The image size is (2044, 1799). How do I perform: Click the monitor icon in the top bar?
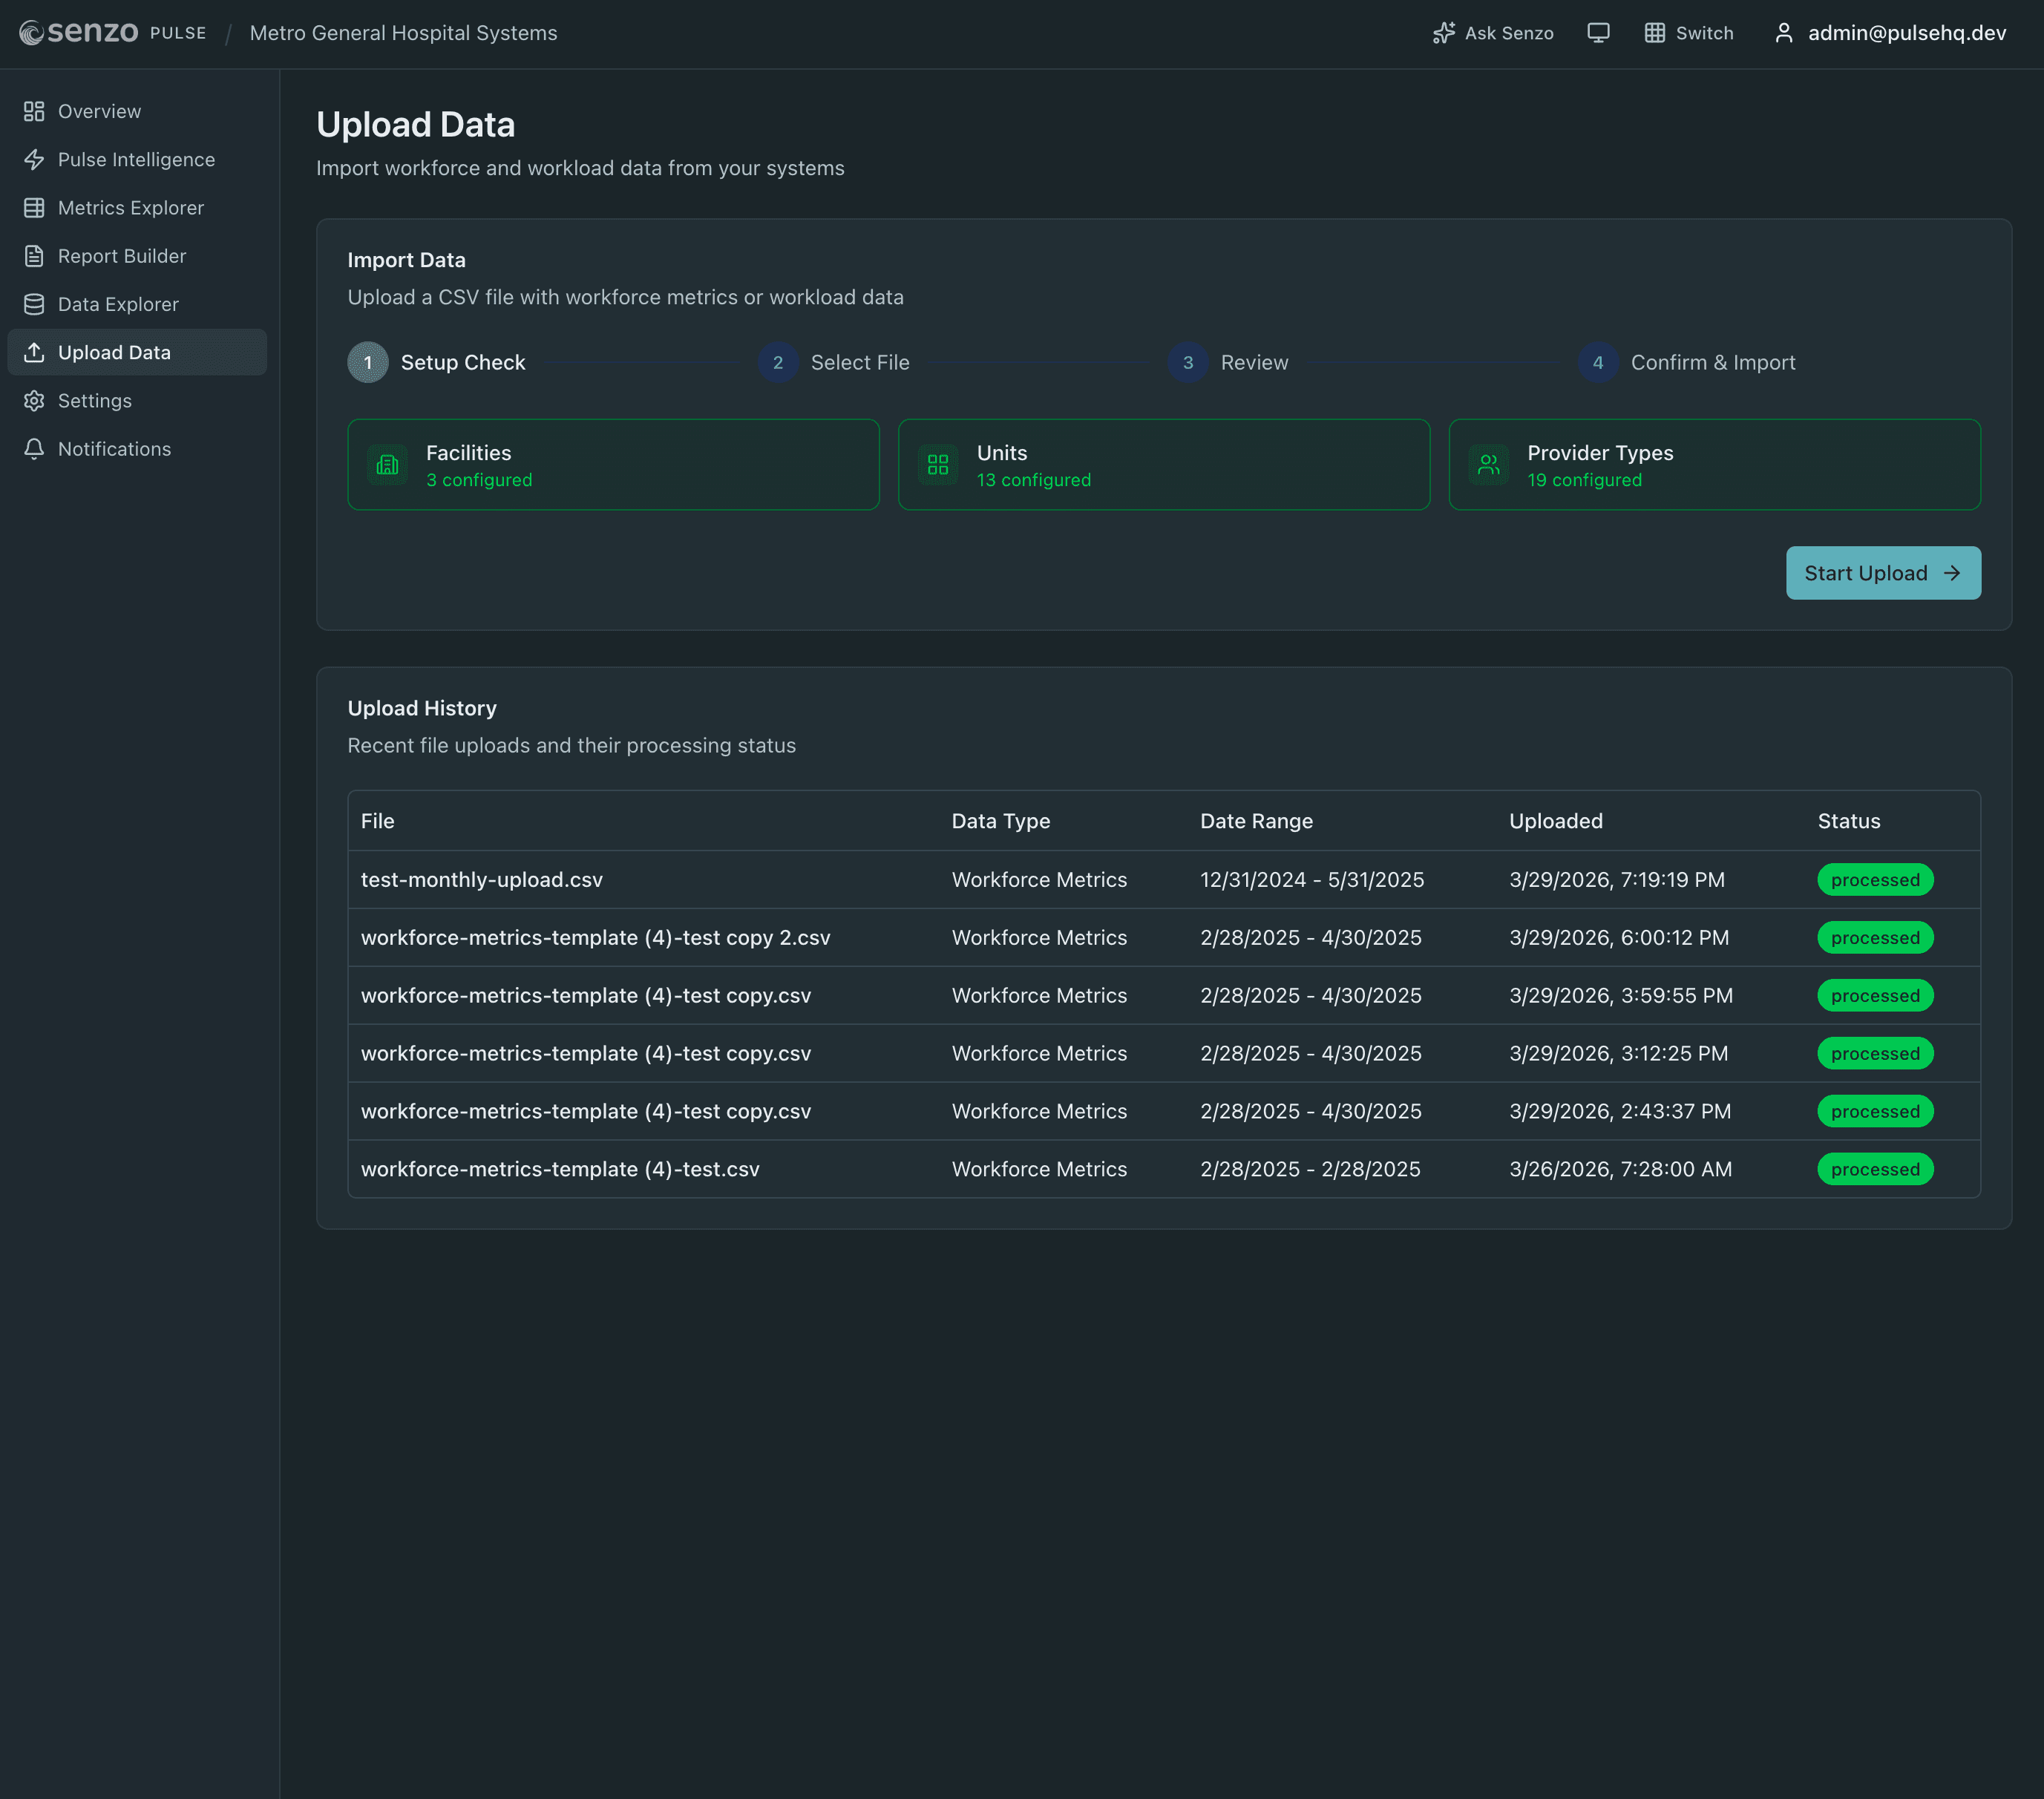[x=1598, y=33]
